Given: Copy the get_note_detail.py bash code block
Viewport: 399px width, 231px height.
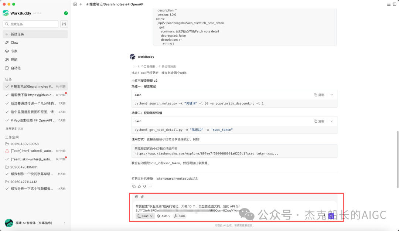Looking at the screenshot, I should [319, 121].
